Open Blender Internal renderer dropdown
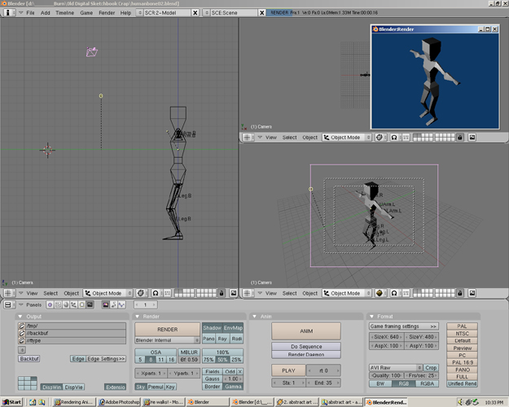This screenshot has width=509, height=407. [x=167, y=340]
